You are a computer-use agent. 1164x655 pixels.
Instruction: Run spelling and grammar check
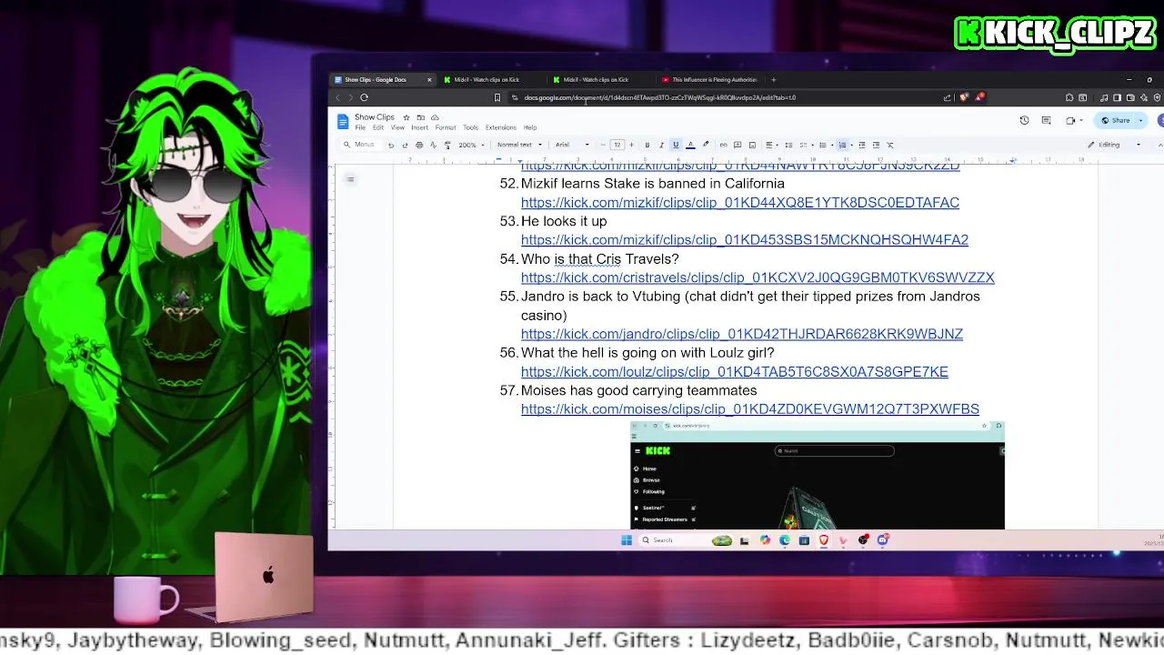pyautogui.click(x=433, y=145)
